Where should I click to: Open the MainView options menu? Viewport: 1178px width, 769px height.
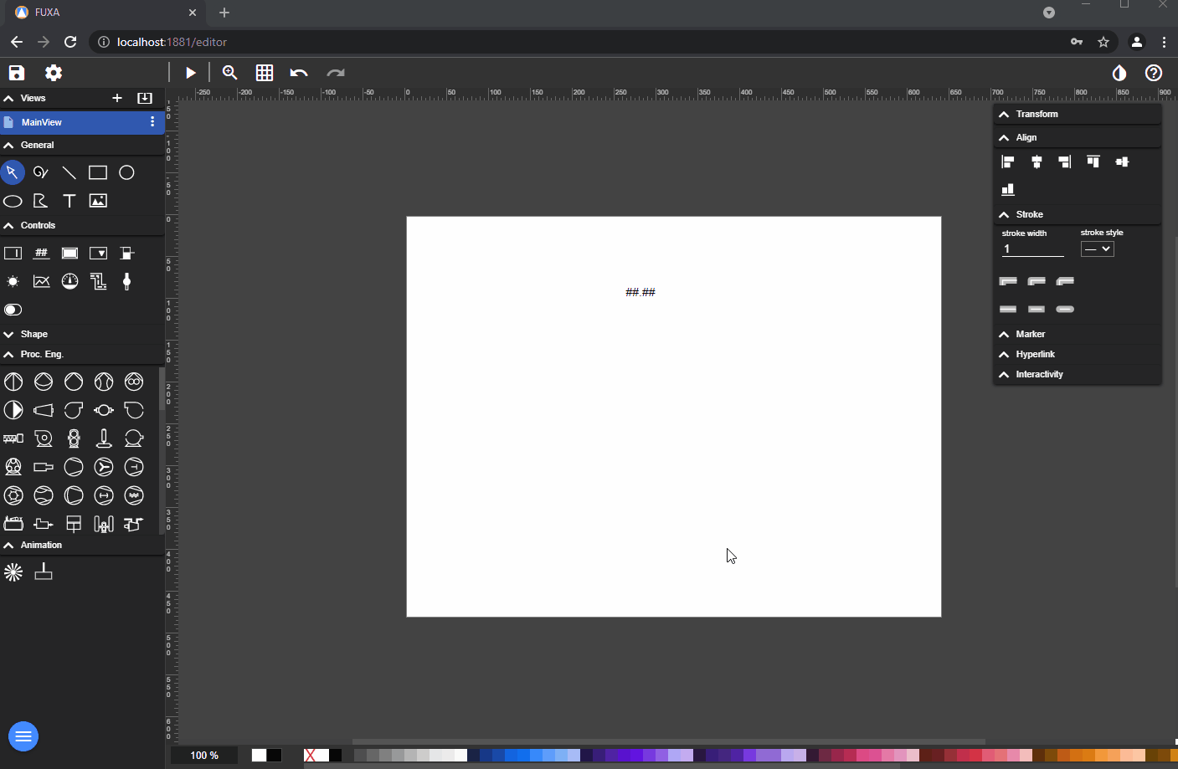[152, 122]
